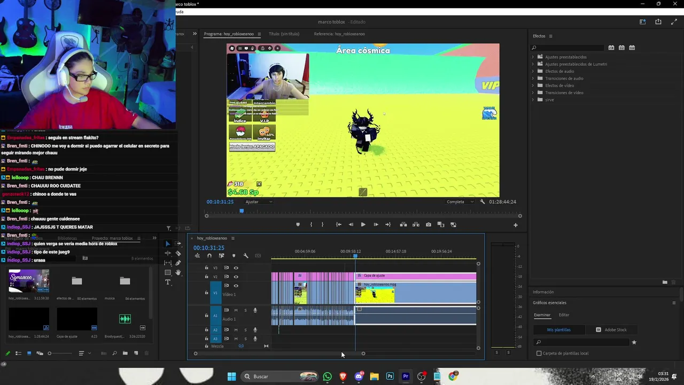Solo track A3
Viewport: 684px width, 385px height.
click(x=245, y=338)
